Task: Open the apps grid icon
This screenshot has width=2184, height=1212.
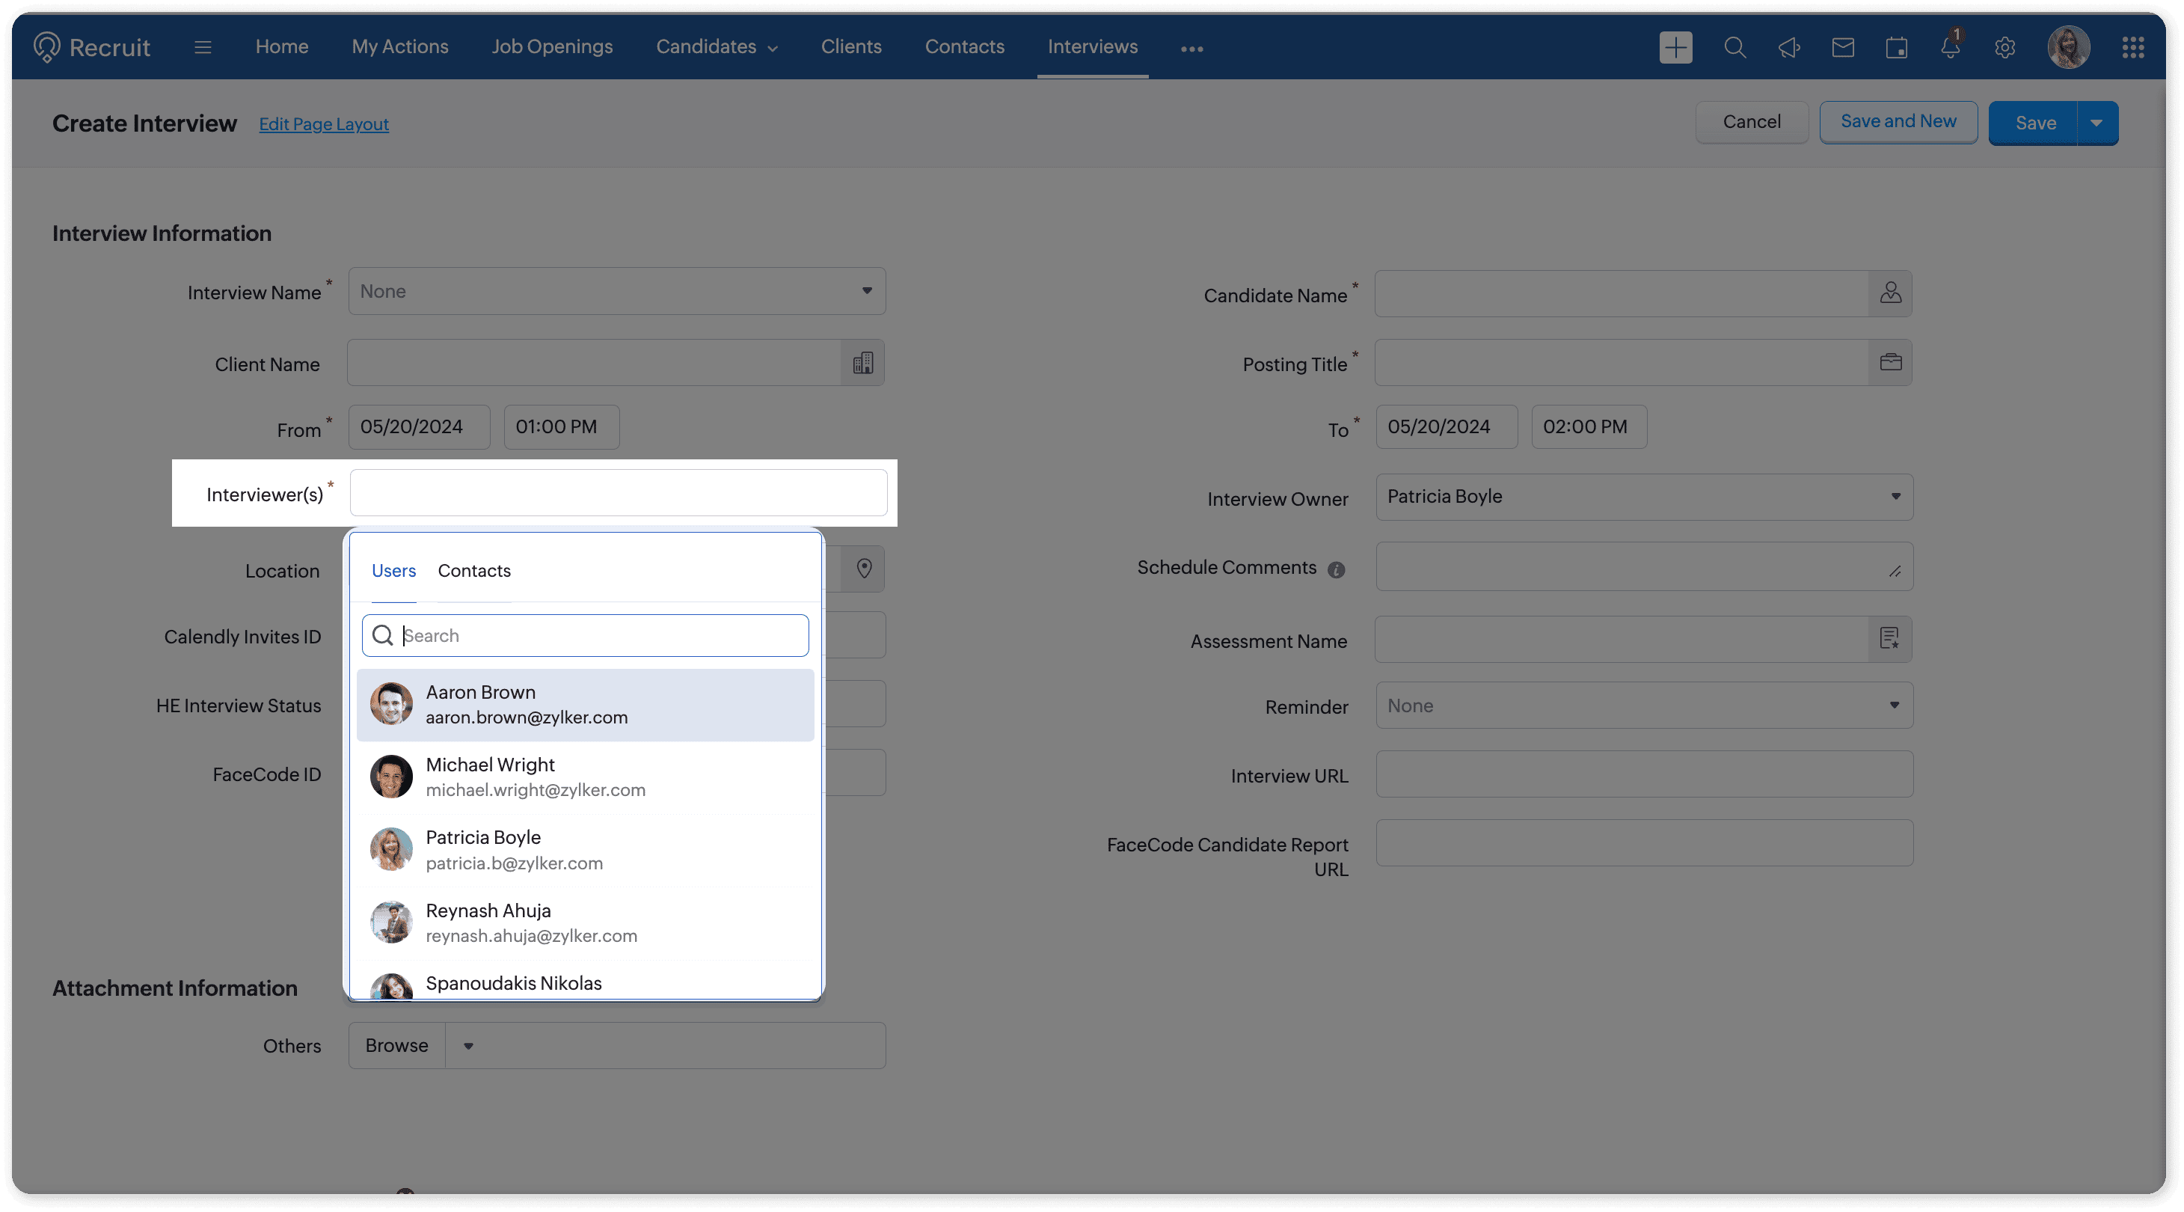Action: (2132, 47)
